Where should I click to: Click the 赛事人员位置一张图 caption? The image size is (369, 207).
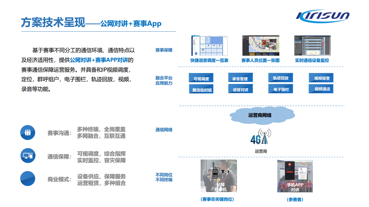(x=260, y=60)
